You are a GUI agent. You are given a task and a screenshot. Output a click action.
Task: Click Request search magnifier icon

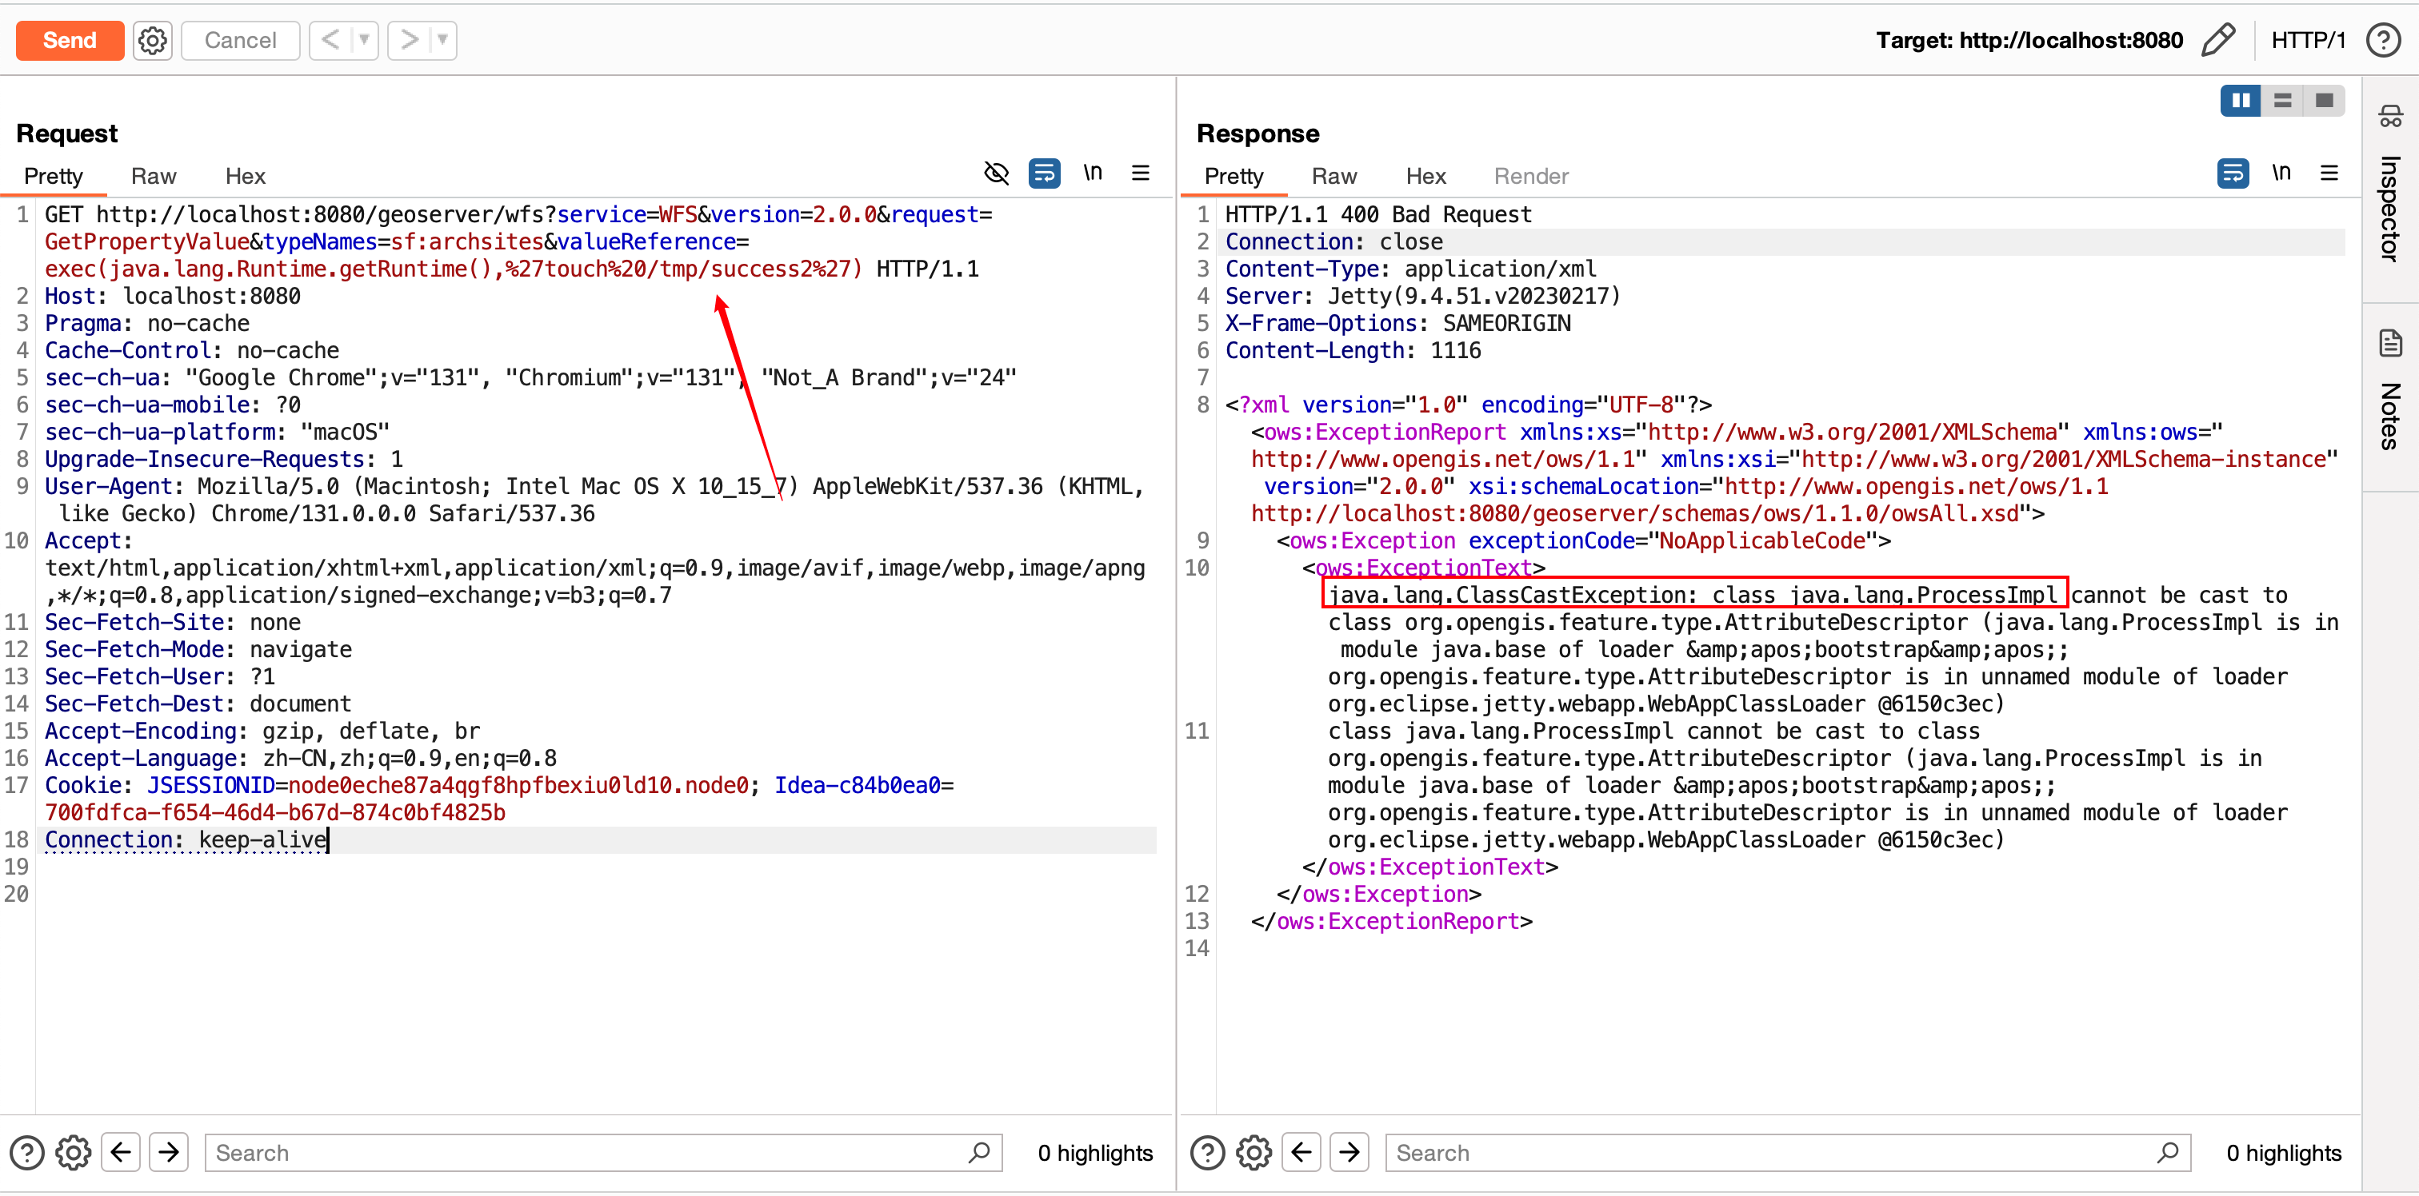(978, 1152)
